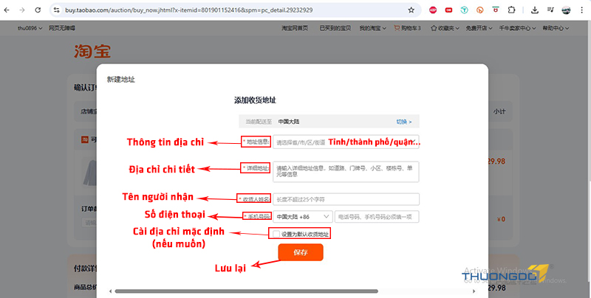
Task: Open 购物车 shopping cart
Action: point(408,28)
